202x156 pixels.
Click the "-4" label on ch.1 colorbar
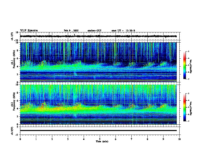pos(188,58)
